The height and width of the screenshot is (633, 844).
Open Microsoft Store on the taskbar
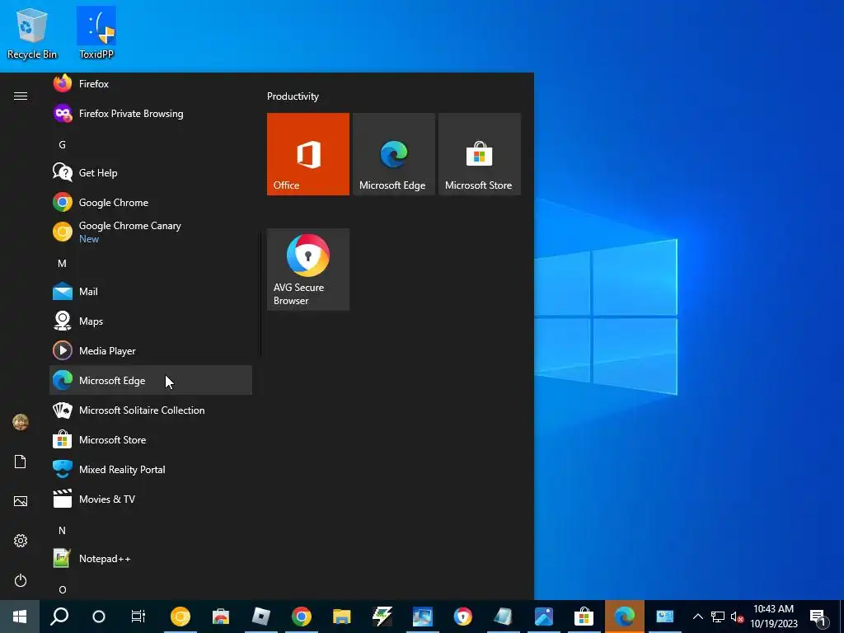click(x=584, y=617)
